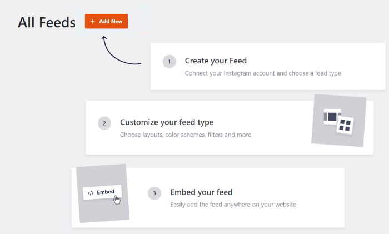Select the Embed your feed title
389x234 pixels.
point(201,192)
